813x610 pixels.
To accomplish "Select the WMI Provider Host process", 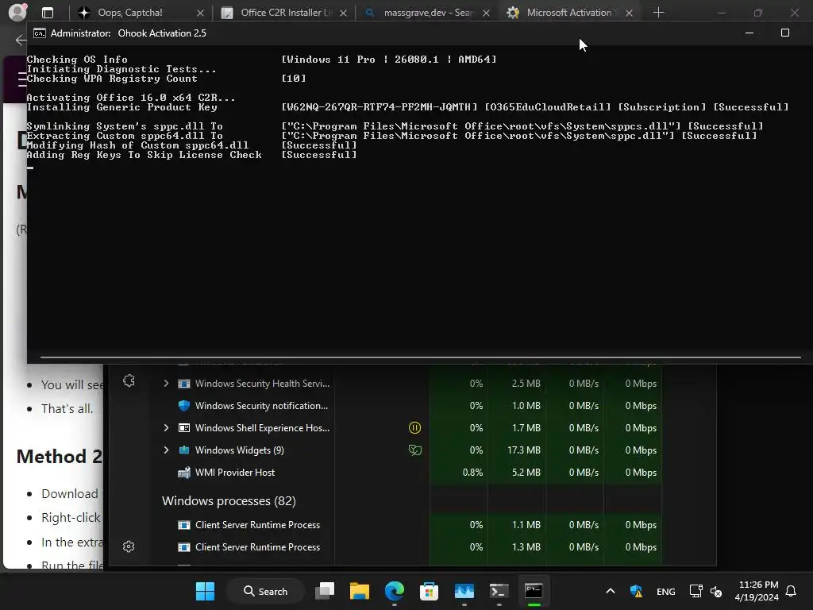I will [x=235, y=472].
